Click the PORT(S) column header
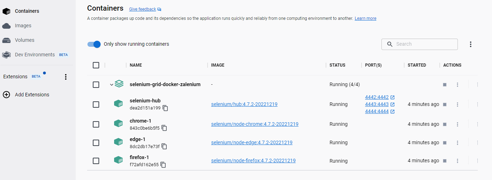Image resolution: width=492 pixels, height=180 pixels. tap(373, 65)
